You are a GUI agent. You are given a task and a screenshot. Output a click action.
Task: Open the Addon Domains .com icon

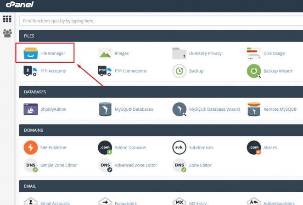tap(105, 148)
